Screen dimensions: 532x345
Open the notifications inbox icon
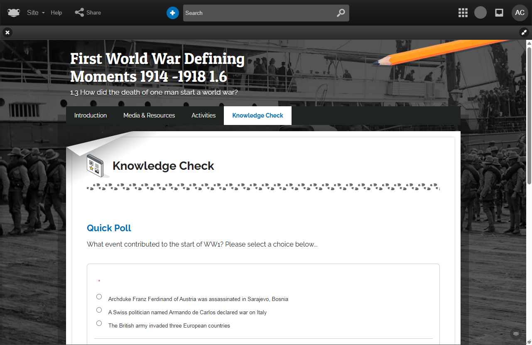tap(499, 13)
